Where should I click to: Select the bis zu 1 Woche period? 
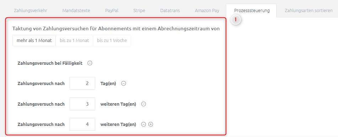pos(112,41)
